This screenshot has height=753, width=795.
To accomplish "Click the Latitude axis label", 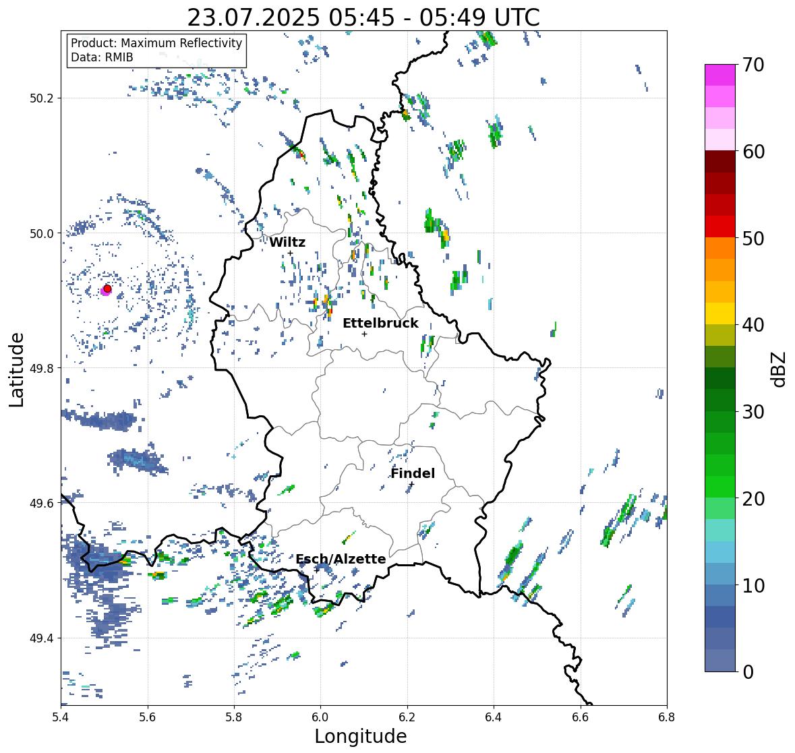I will [x=16, y=369].
